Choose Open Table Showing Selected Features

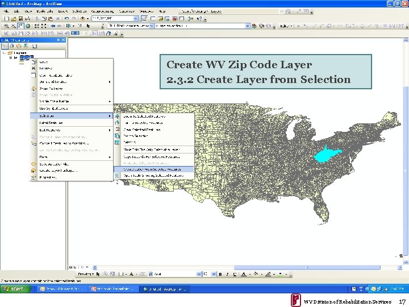[154, 176]
